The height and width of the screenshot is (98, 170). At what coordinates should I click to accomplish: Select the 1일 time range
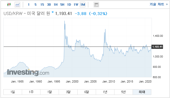[13, 92]
